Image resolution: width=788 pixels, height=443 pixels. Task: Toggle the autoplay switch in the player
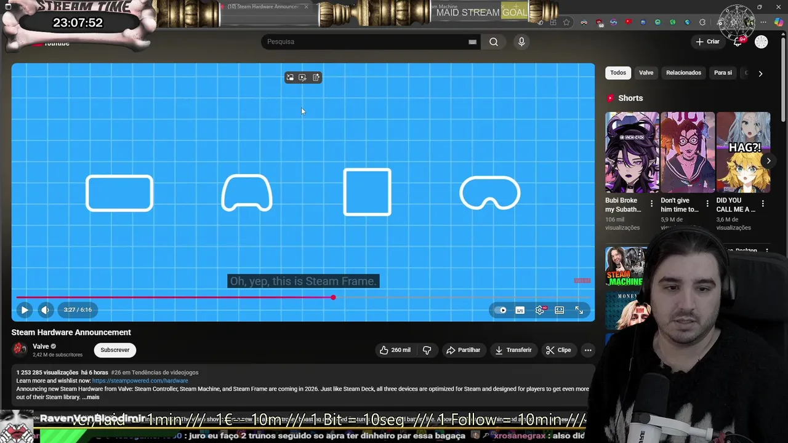click(x=501, y=310)
